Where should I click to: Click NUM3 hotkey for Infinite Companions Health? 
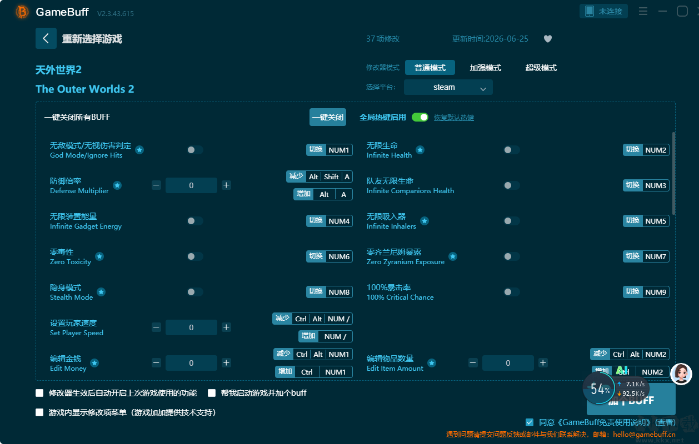pos(656,185)
